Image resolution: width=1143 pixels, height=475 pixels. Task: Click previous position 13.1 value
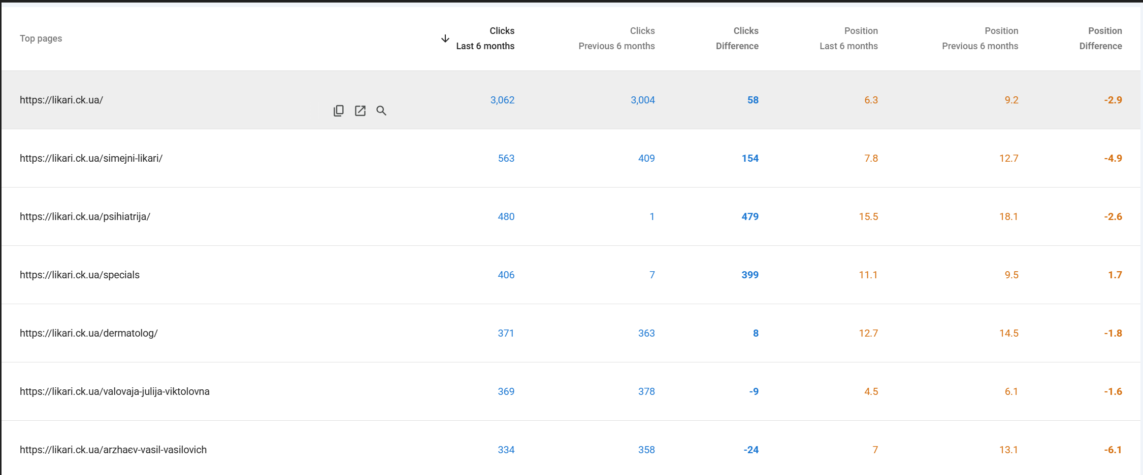(x=1009, y=450)
